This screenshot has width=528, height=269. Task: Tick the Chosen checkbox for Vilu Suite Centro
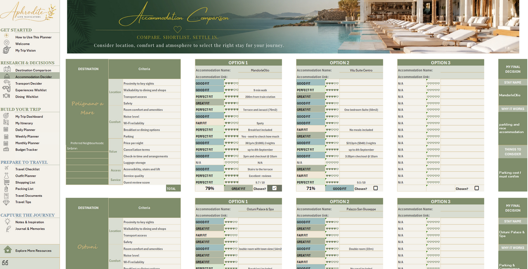tap(375, 188)
